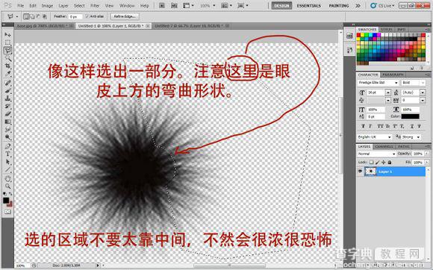Select the Healing Brush tool
Viewport: 433px width, 270px height.
pyautogui.click(x=7, y=83)
